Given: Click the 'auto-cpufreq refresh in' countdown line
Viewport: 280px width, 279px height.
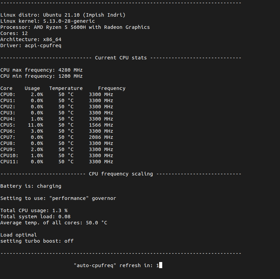Looking at the screenshot, I should pyautogui.click(x=116, y=266).
